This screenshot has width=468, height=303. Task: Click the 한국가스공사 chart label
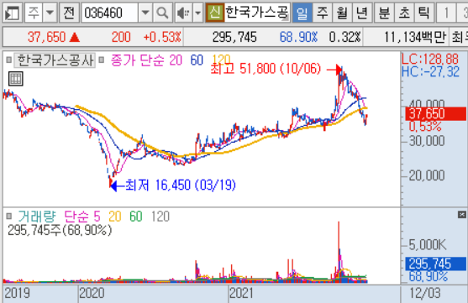click(55, 60)
